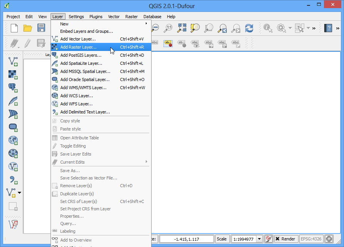Click the EPSG:4326 status bar label
The image size is (344, 247).
click(311, 239)
